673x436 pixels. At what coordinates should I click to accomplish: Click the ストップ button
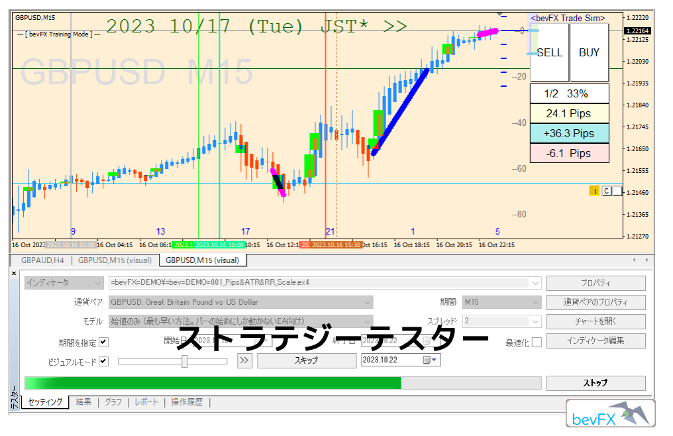coord(595,383)
